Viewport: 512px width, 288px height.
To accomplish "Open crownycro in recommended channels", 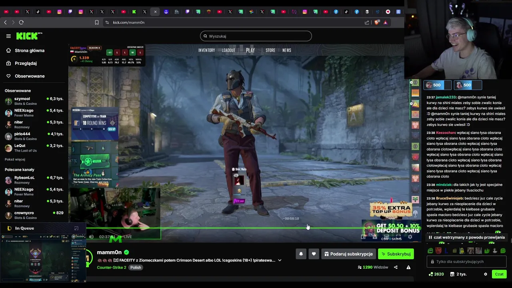I will 34,215.
